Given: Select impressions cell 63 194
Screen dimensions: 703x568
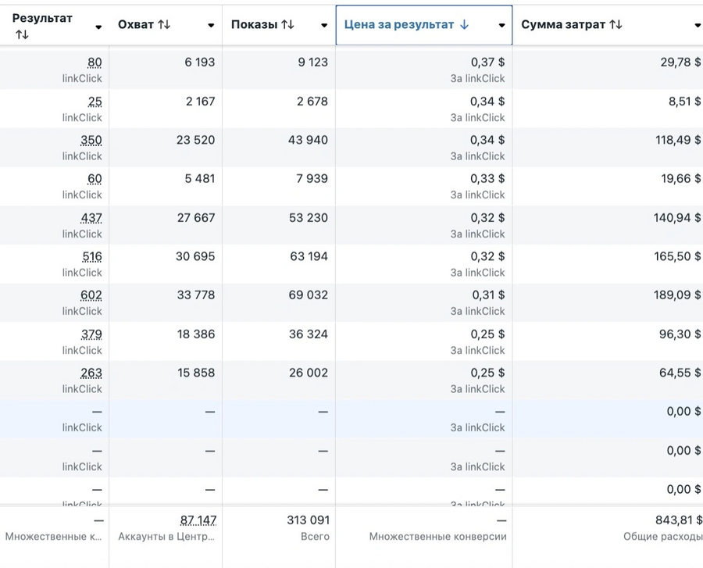Looking at the screenshot, I should tap(309, 256).
